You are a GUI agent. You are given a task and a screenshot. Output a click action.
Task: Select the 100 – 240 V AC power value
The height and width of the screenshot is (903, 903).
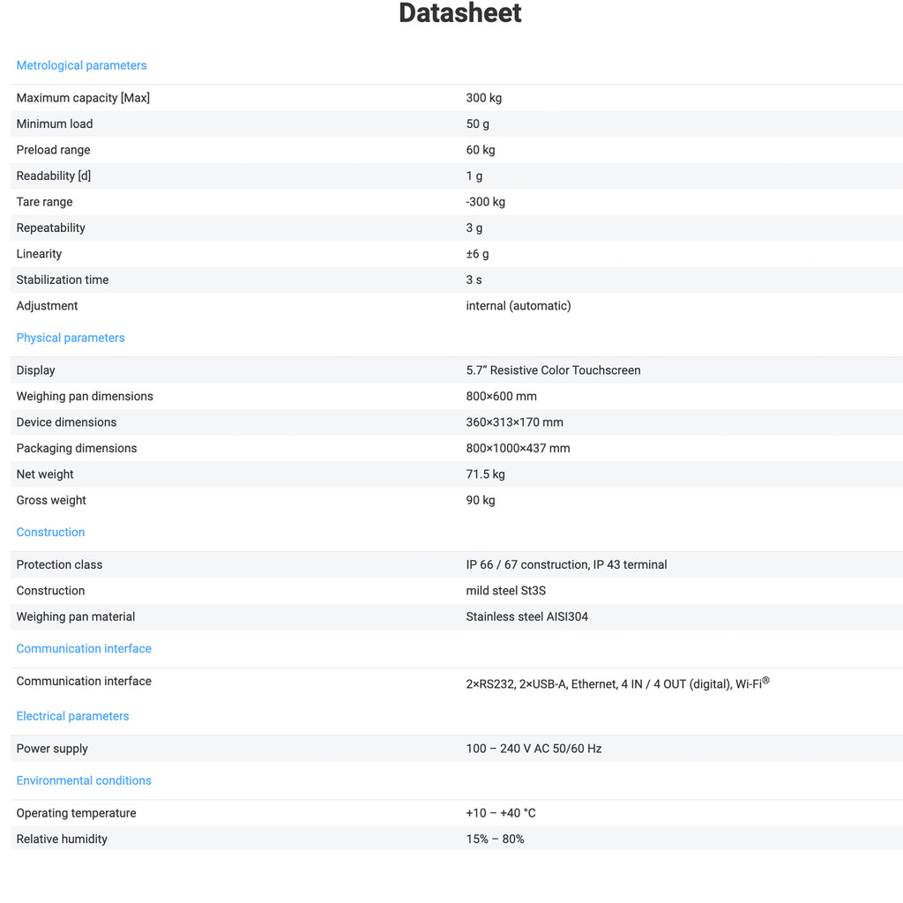click(534, 749)
